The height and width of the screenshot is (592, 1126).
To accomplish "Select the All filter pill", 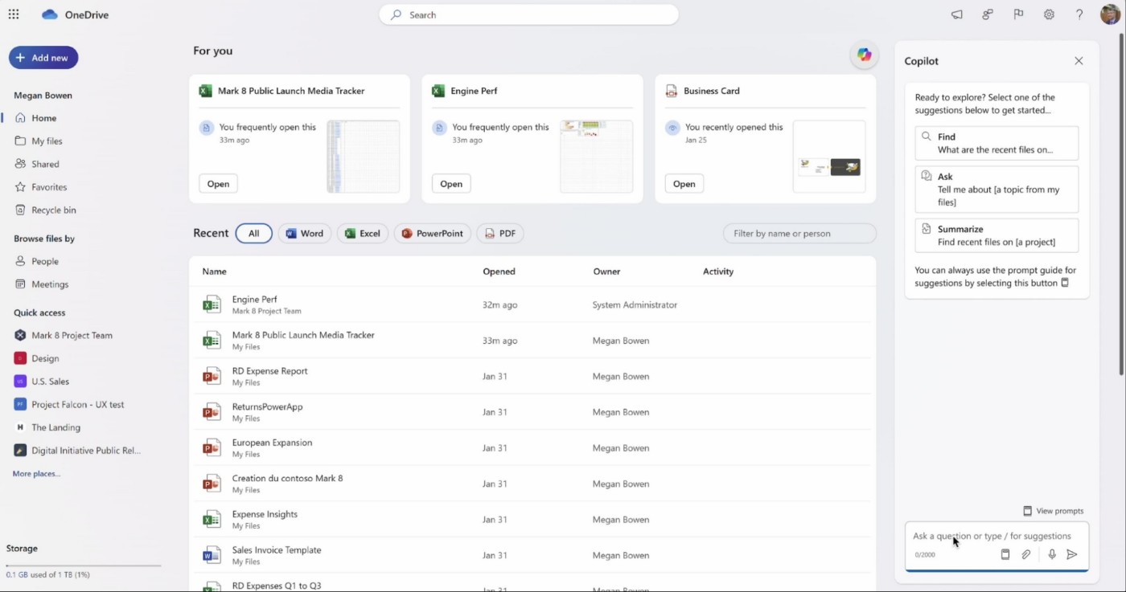I will coord(253,234).
